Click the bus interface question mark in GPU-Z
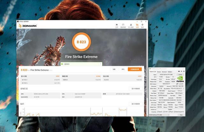204x132 pixels. (x=184, y=89)
